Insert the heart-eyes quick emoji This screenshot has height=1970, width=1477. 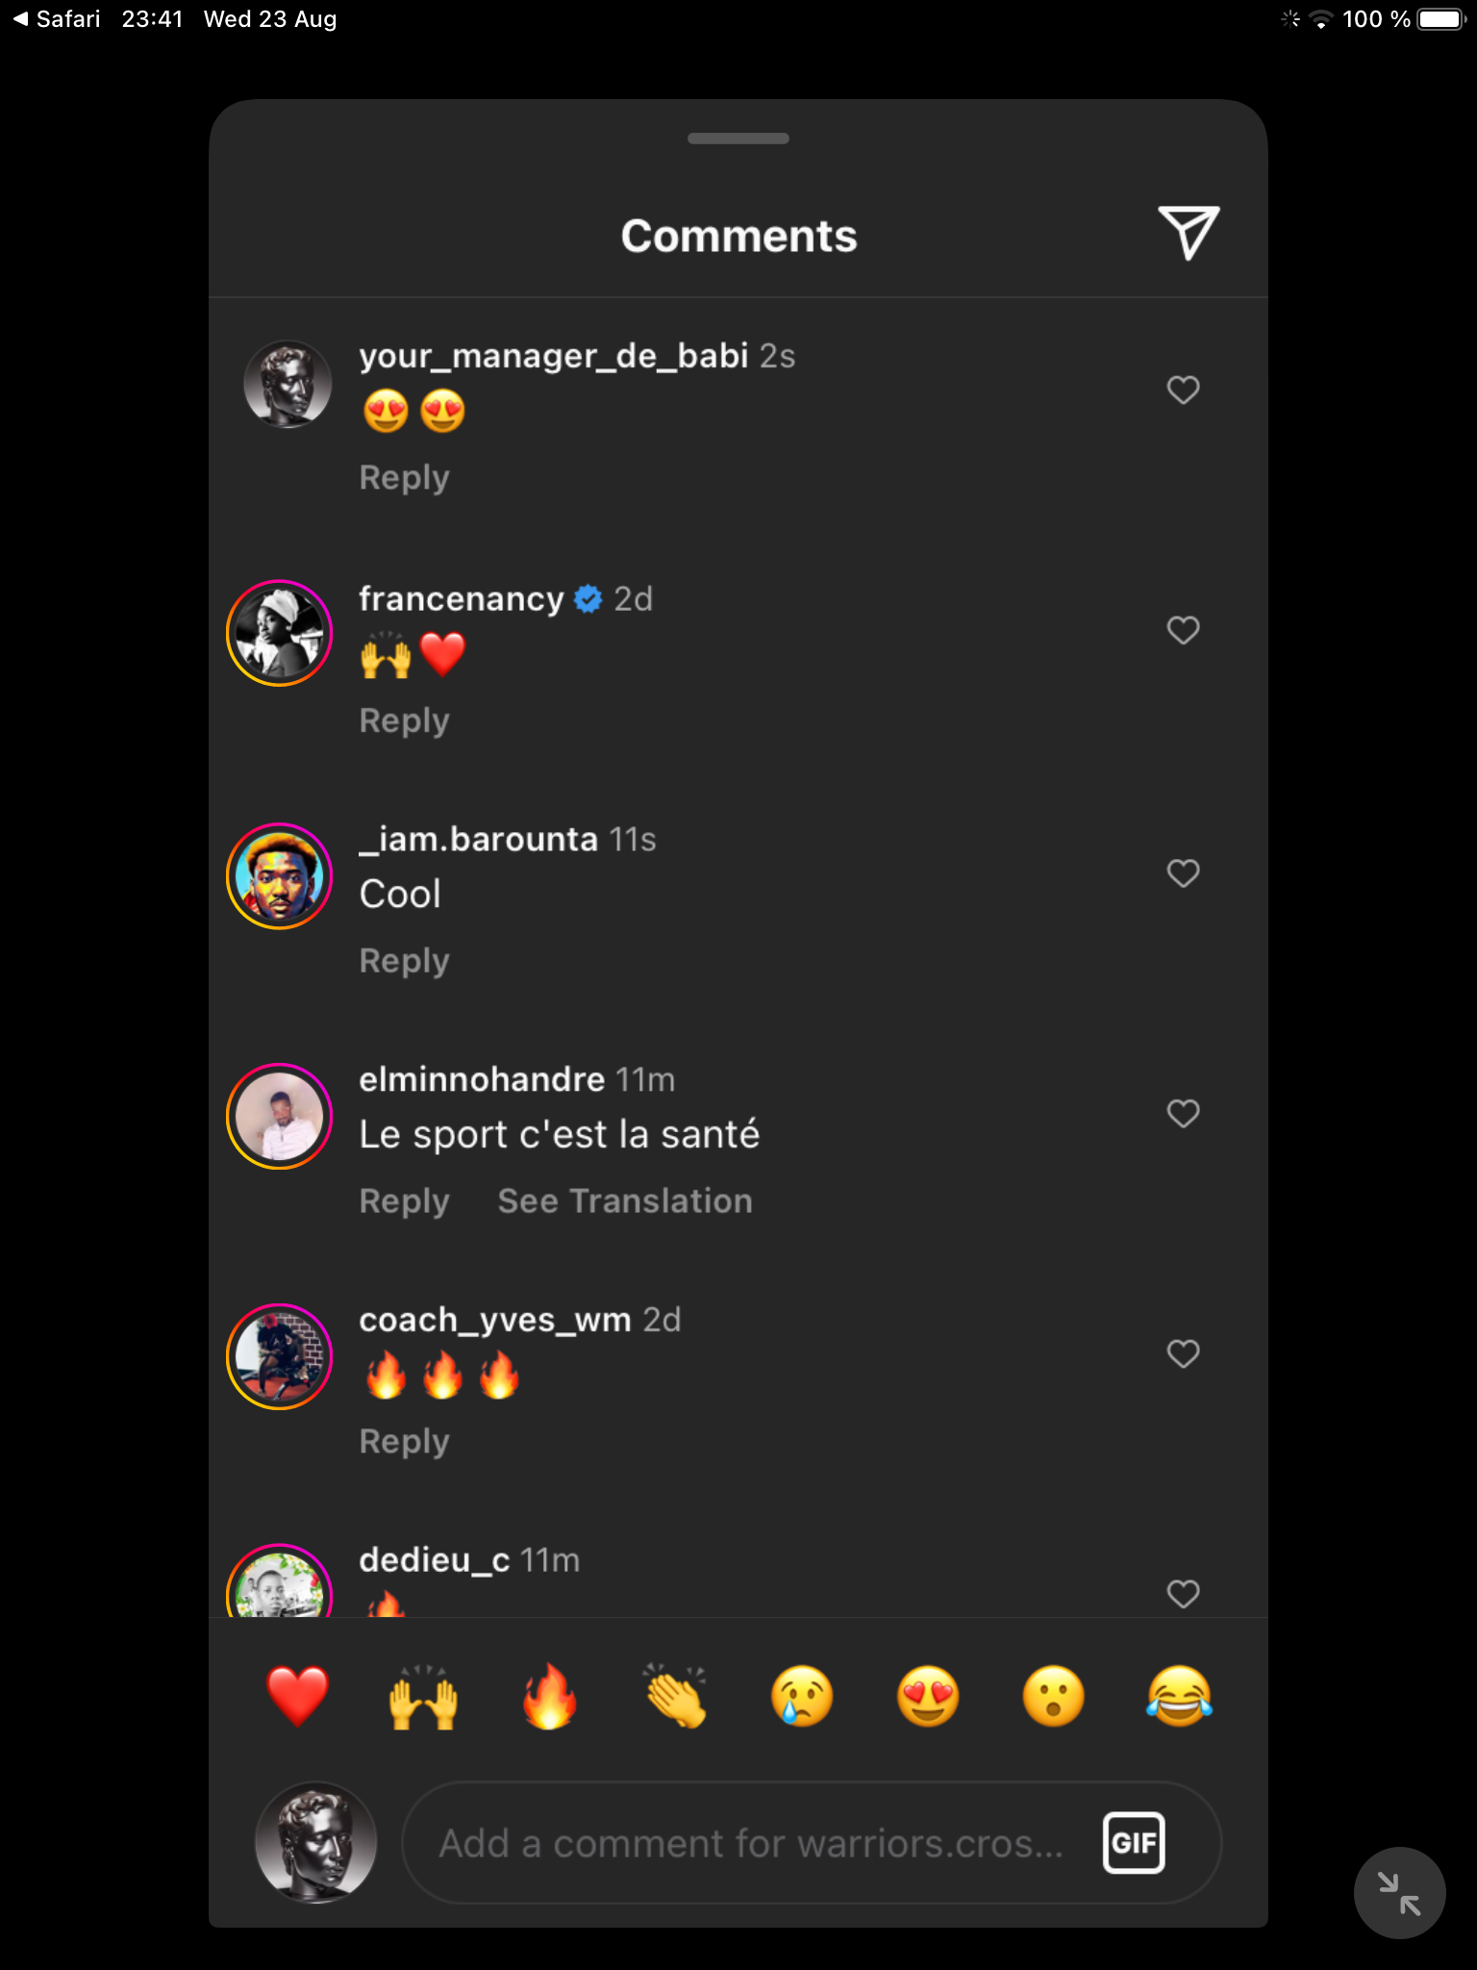point(928,1696)
